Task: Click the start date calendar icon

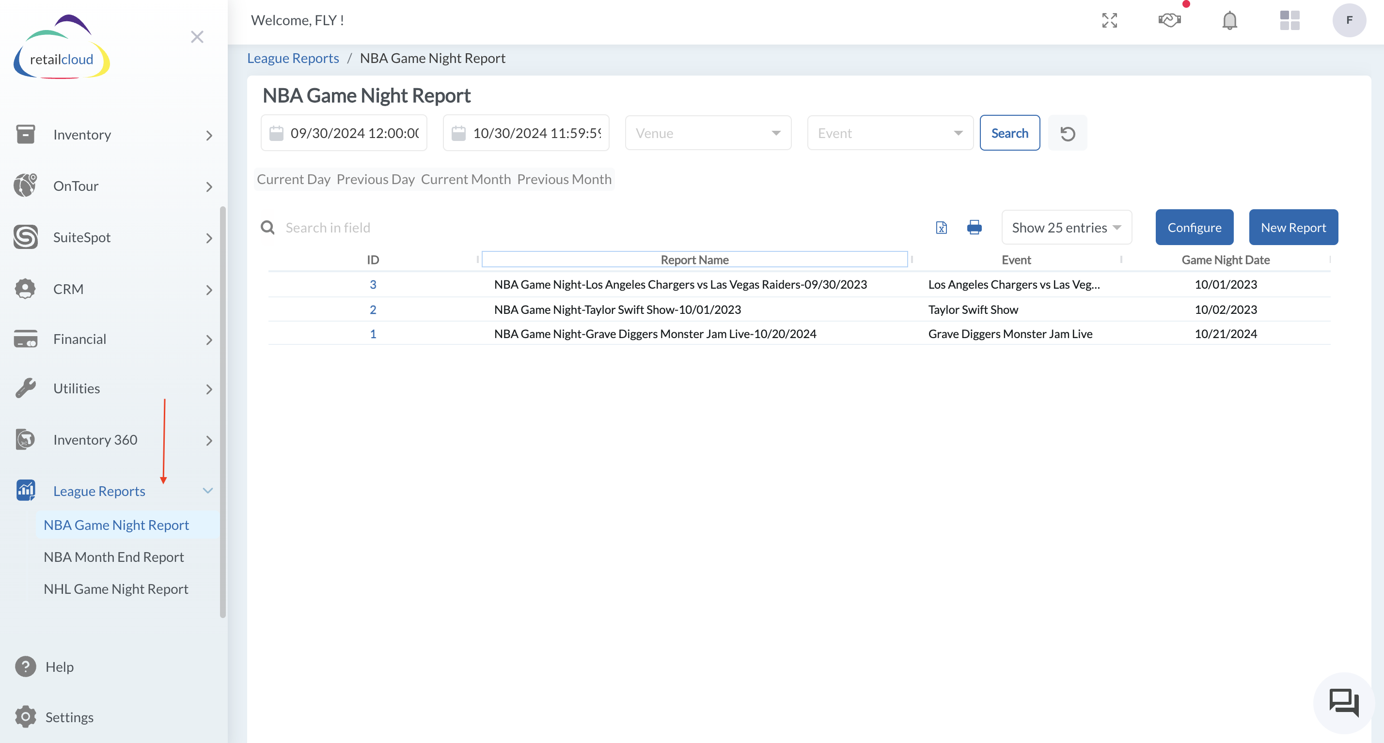Action: pyautogui.click(x=276, y=133)
